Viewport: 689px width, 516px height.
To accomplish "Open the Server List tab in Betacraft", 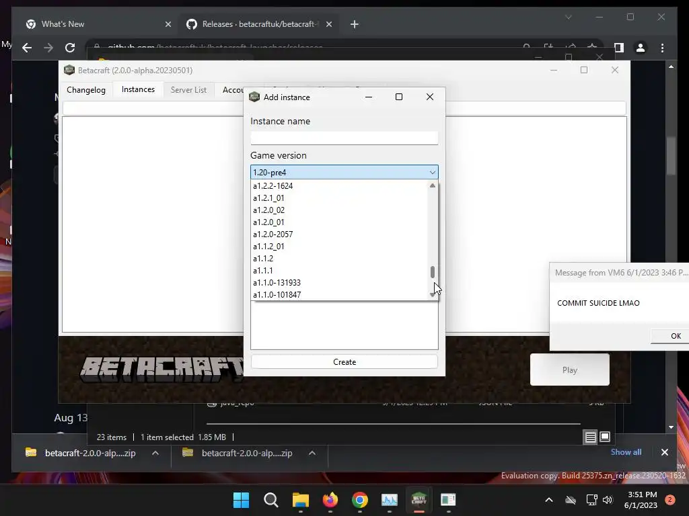I will point(188,90).
